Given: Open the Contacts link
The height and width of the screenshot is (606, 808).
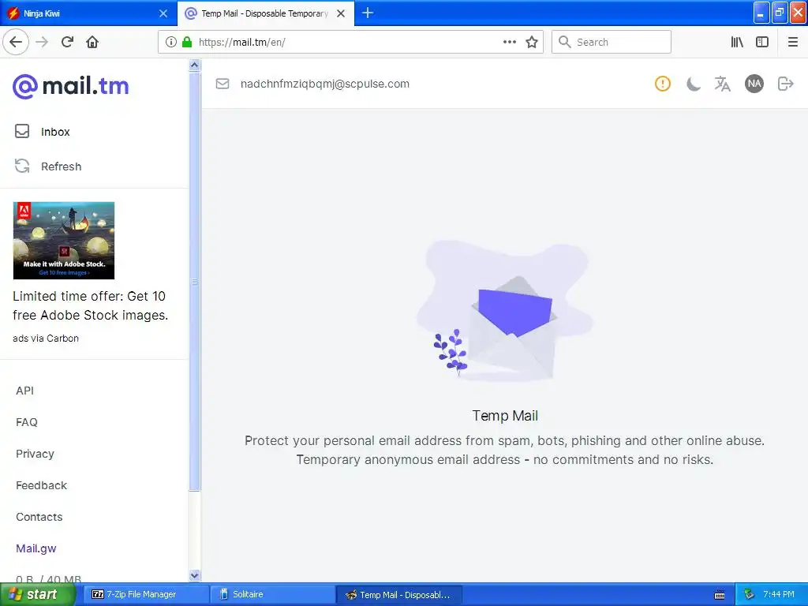Looking at the screenshot, I should point(39,517).
